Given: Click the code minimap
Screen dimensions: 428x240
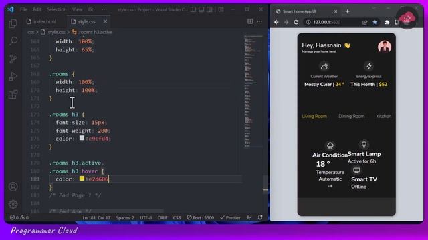Looking at the screenshot, I should [253, 92].
